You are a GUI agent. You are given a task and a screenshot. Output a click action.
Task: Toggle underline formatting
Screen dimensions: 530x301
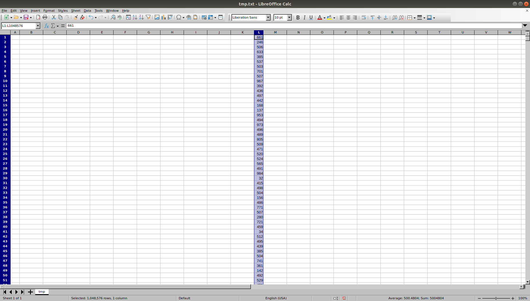click(311, 17)
